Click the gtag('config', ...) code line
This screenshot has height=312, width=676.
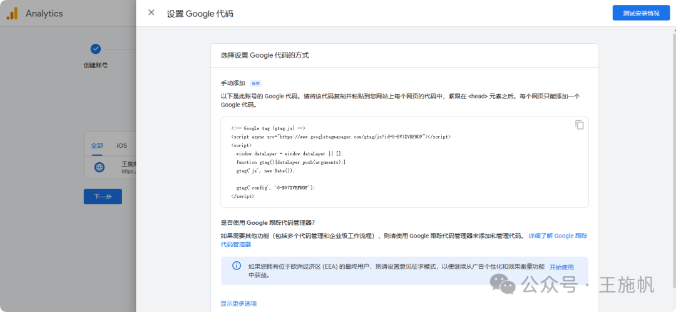(x=275, y=188)
